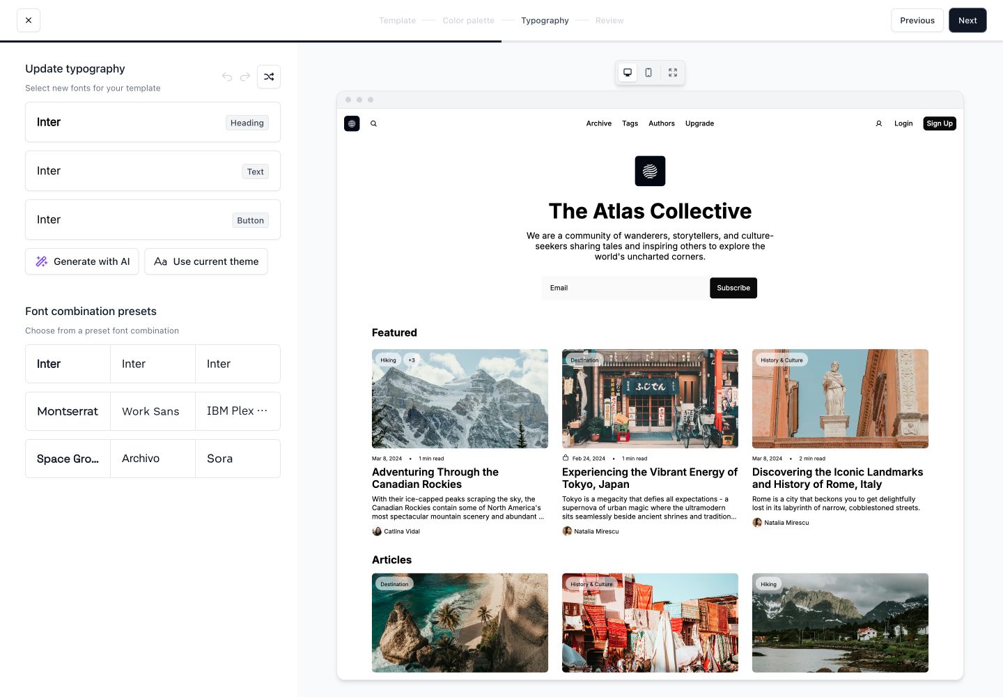Click the search icon in the preview header
The image size is (1003, 697).
click(x=373, y=123)
